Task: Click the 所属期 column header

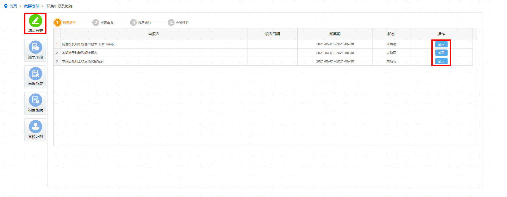Action: pyautogui.click(x=335, y=34)
